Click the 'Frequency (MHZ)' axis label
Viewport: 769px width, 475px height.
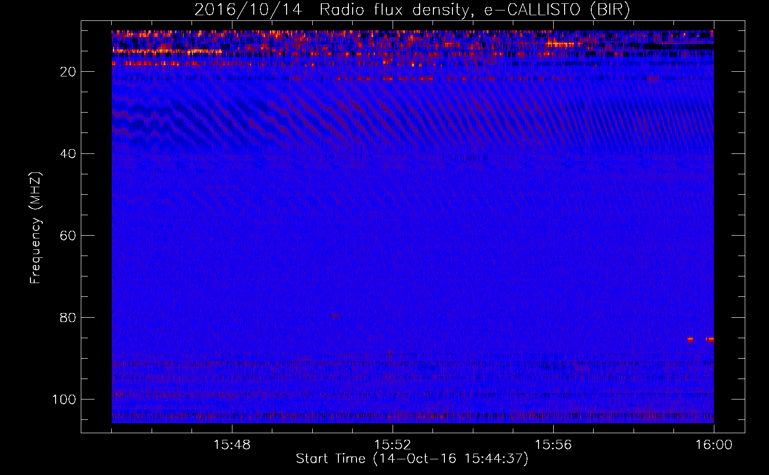tap(36, 228)
